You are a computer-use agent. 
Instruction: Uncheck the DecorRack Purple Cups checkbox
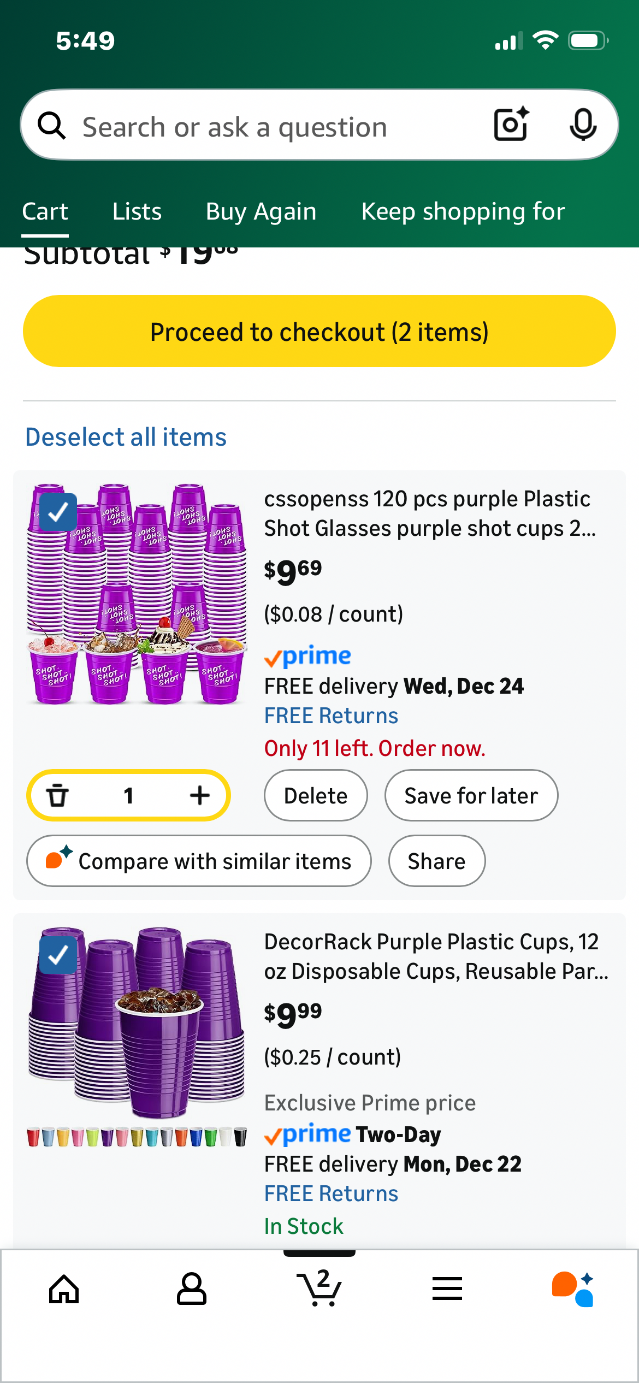coord(58,955)
